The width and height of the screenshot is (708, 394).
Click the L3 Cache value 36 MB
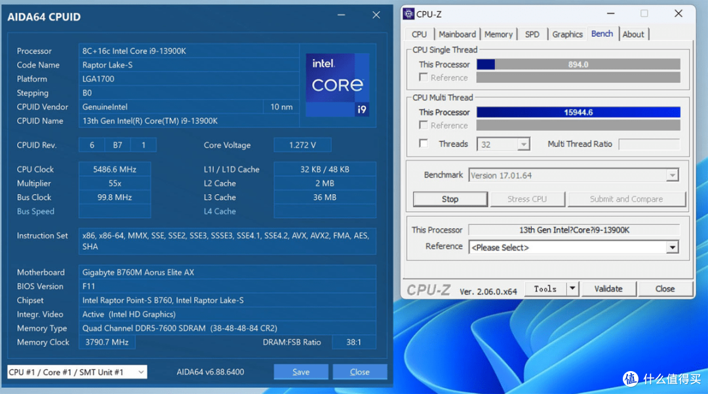point(324,197)
